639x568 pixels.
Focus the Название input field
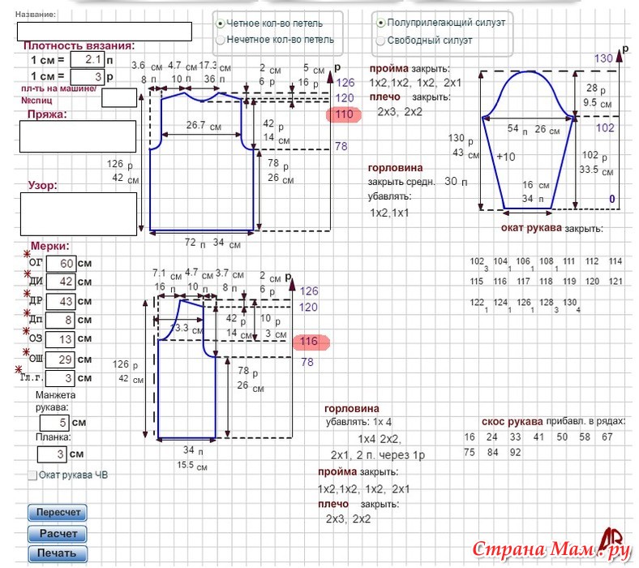click(x=105, y=32)
